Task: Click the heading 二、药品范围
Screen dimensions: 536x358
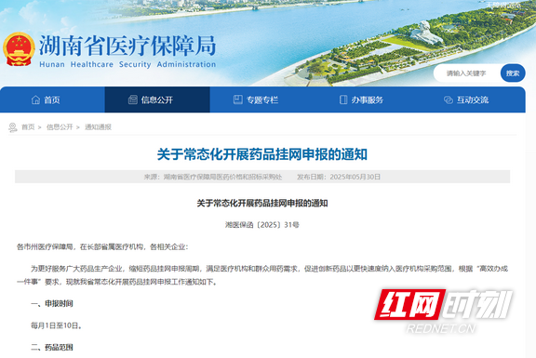Action: [x=52, y=348]
